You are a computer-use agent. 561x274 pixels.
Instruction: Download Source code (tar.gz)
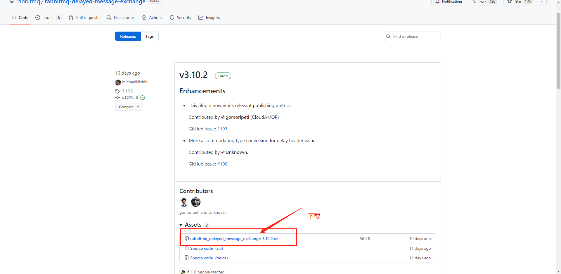click(x=209, y=258)
